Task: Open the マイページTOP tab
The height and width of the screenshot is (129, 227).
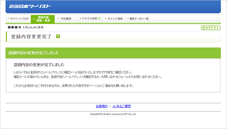Action: (18, 19)
